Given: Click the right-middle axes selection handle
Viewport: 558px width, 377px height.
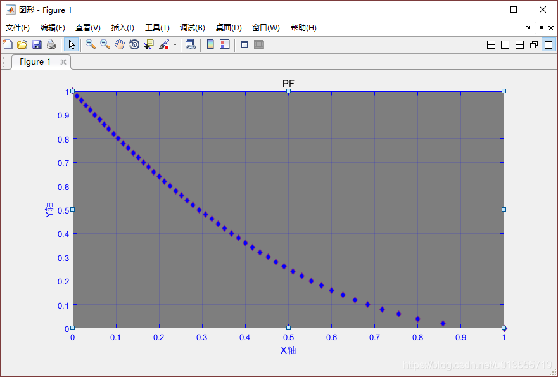Looking at the screenshot, I should [x=504, y=210].
